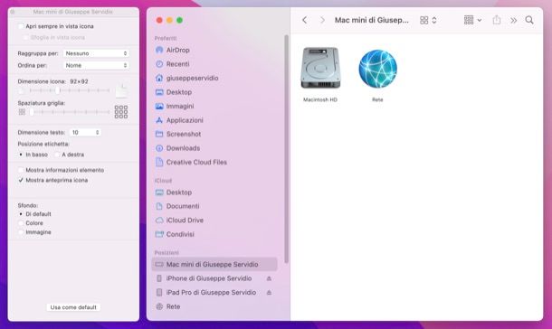The image size is (552, 329).
Task: Close the view options panel
Action: 13,12
